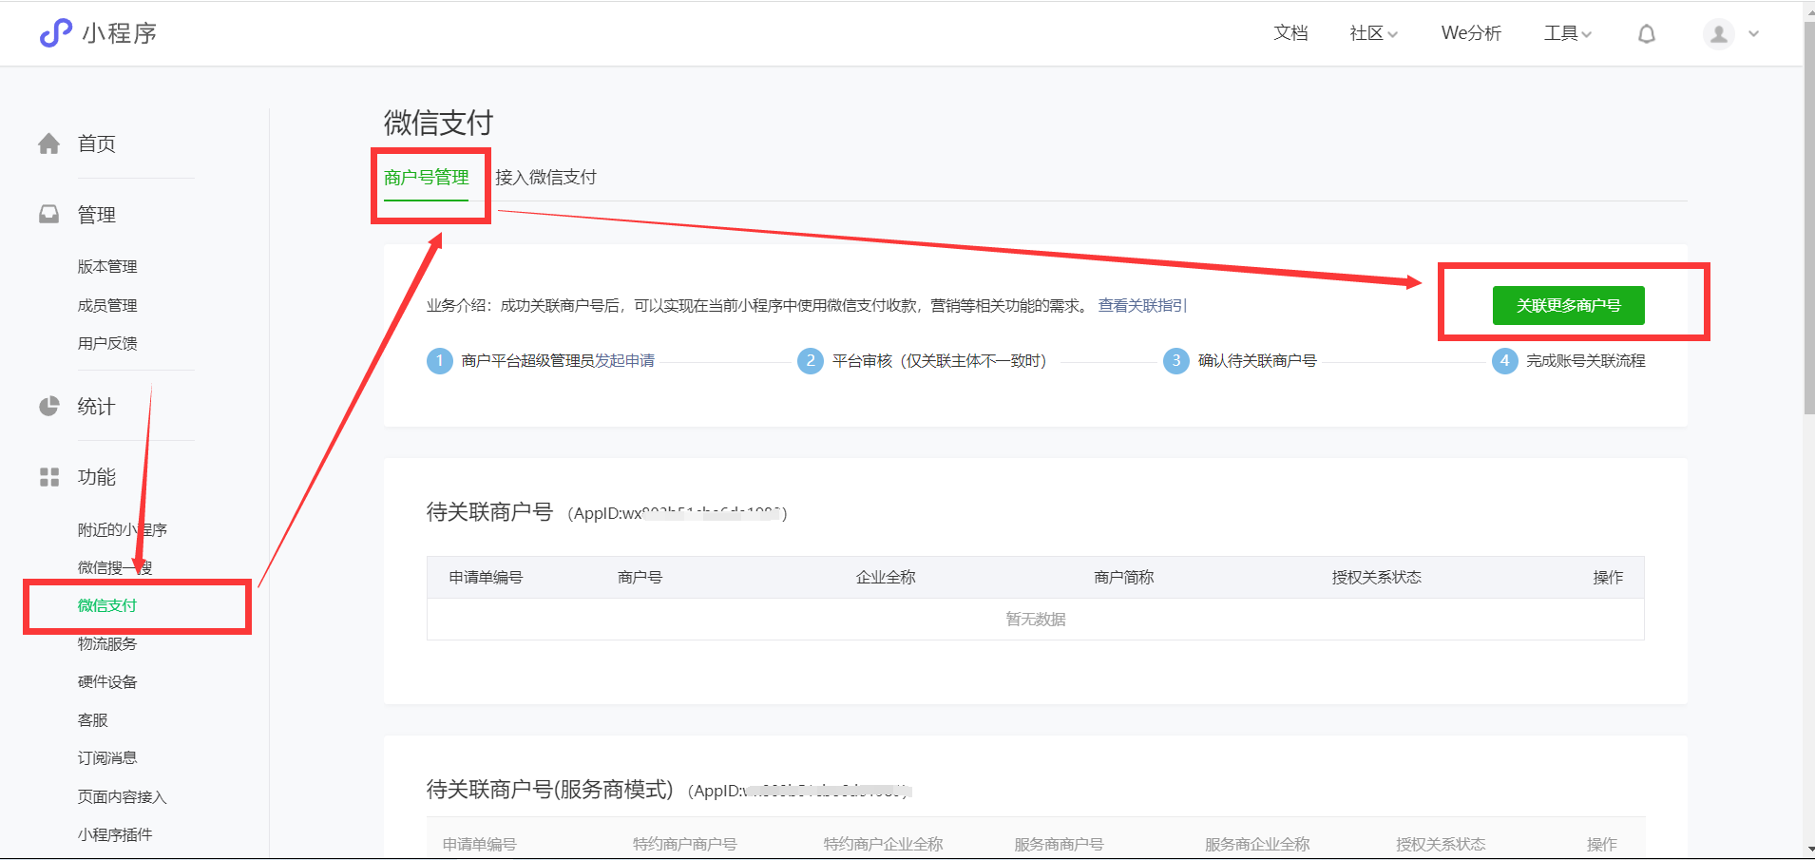Click the 关联更多商户号 button
Viewport: 1815px width, 860px height.
point(1569,305)
